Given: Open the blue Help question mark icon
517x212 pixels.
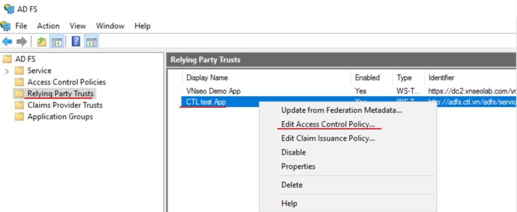Looking at the screenshot, I should point(76,42).
